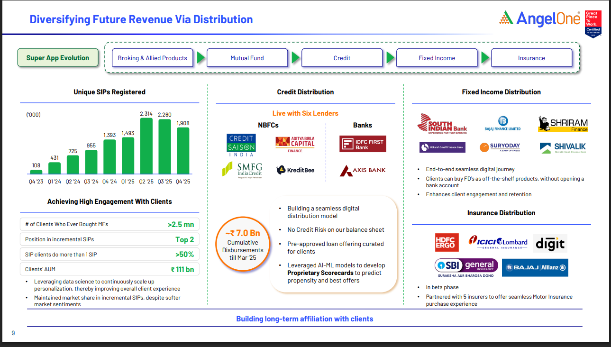
Task: Click the Unique SIPs Registered heading
Action: click(x=109, y=92)
